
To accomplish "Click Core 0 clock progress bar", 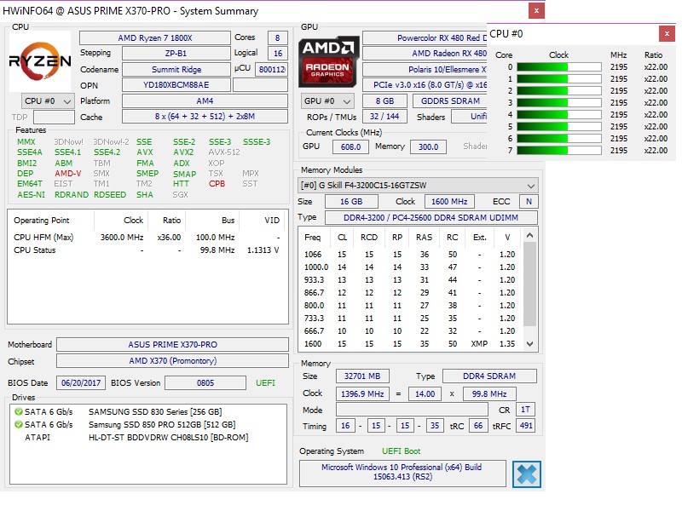I will (x=559, y=67).
